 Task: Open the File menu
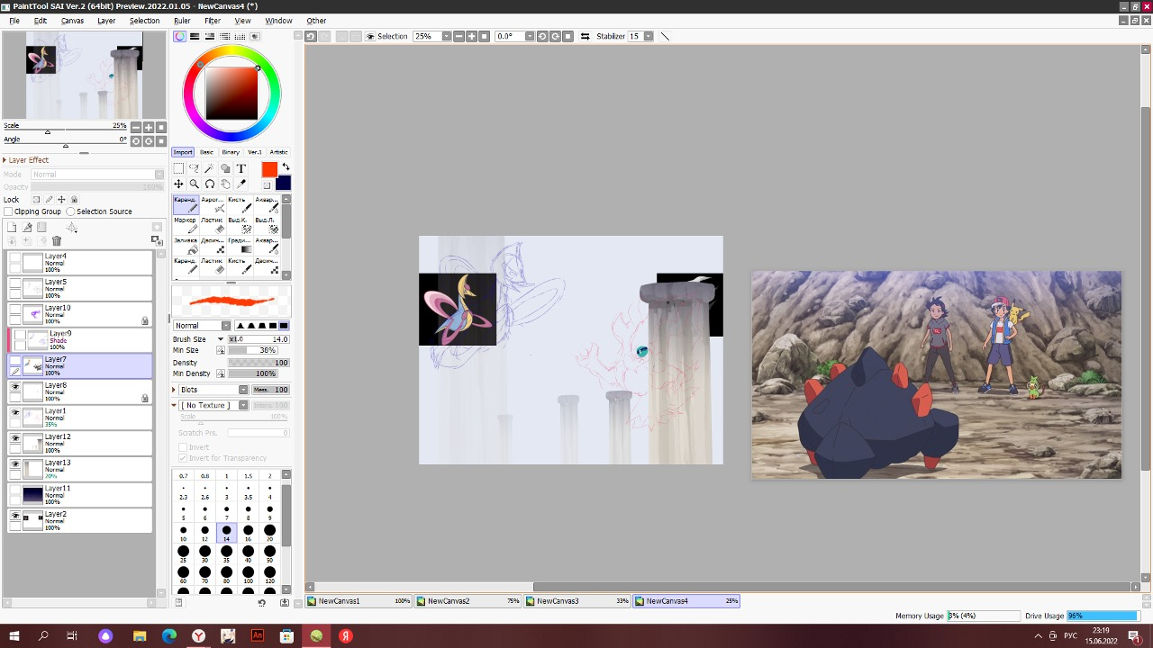click(x=14, y=21)
